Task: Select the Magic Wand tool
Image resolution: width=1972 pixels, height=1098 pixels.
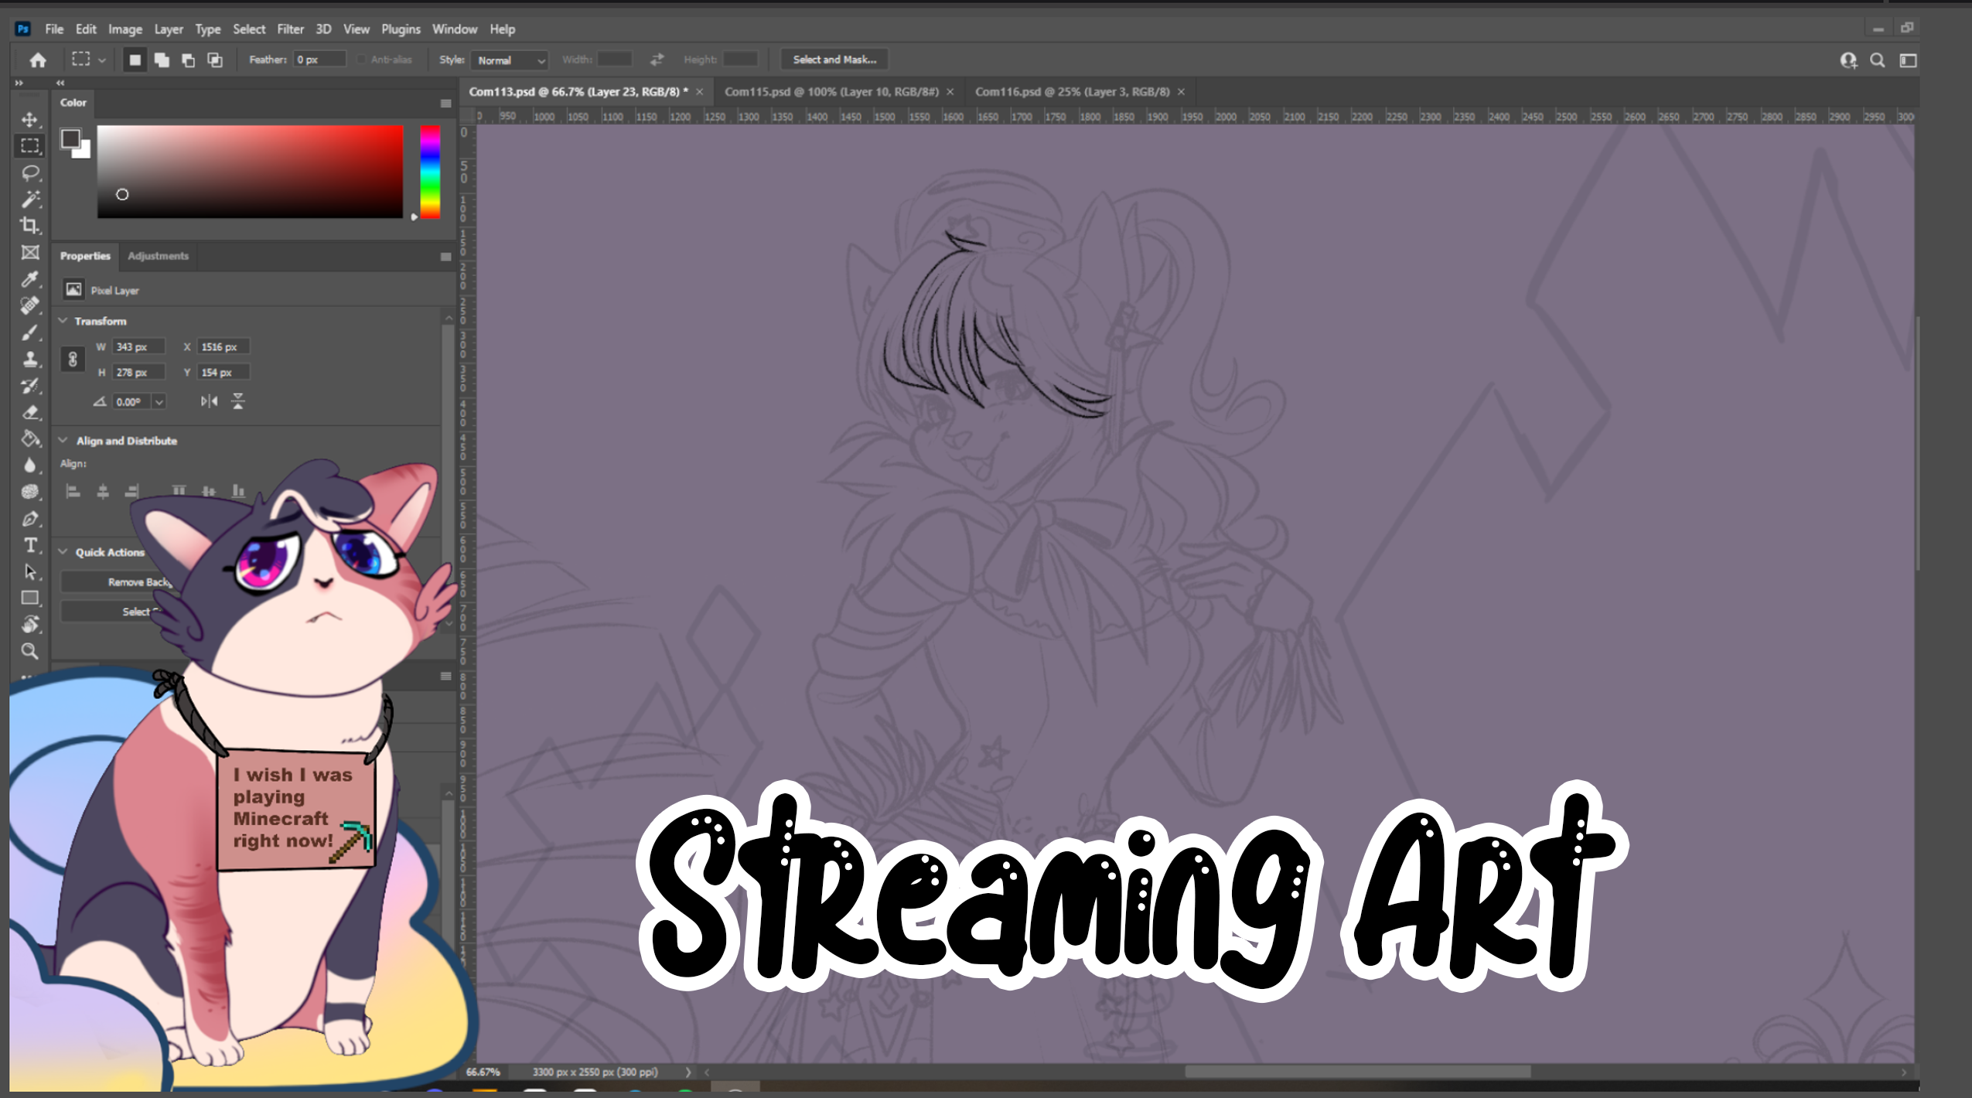Action: pos(29,199)
